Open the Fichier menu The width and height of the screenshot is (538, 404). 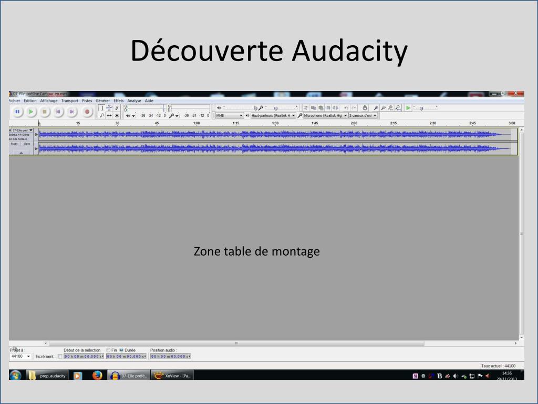(x=14, y=100)
